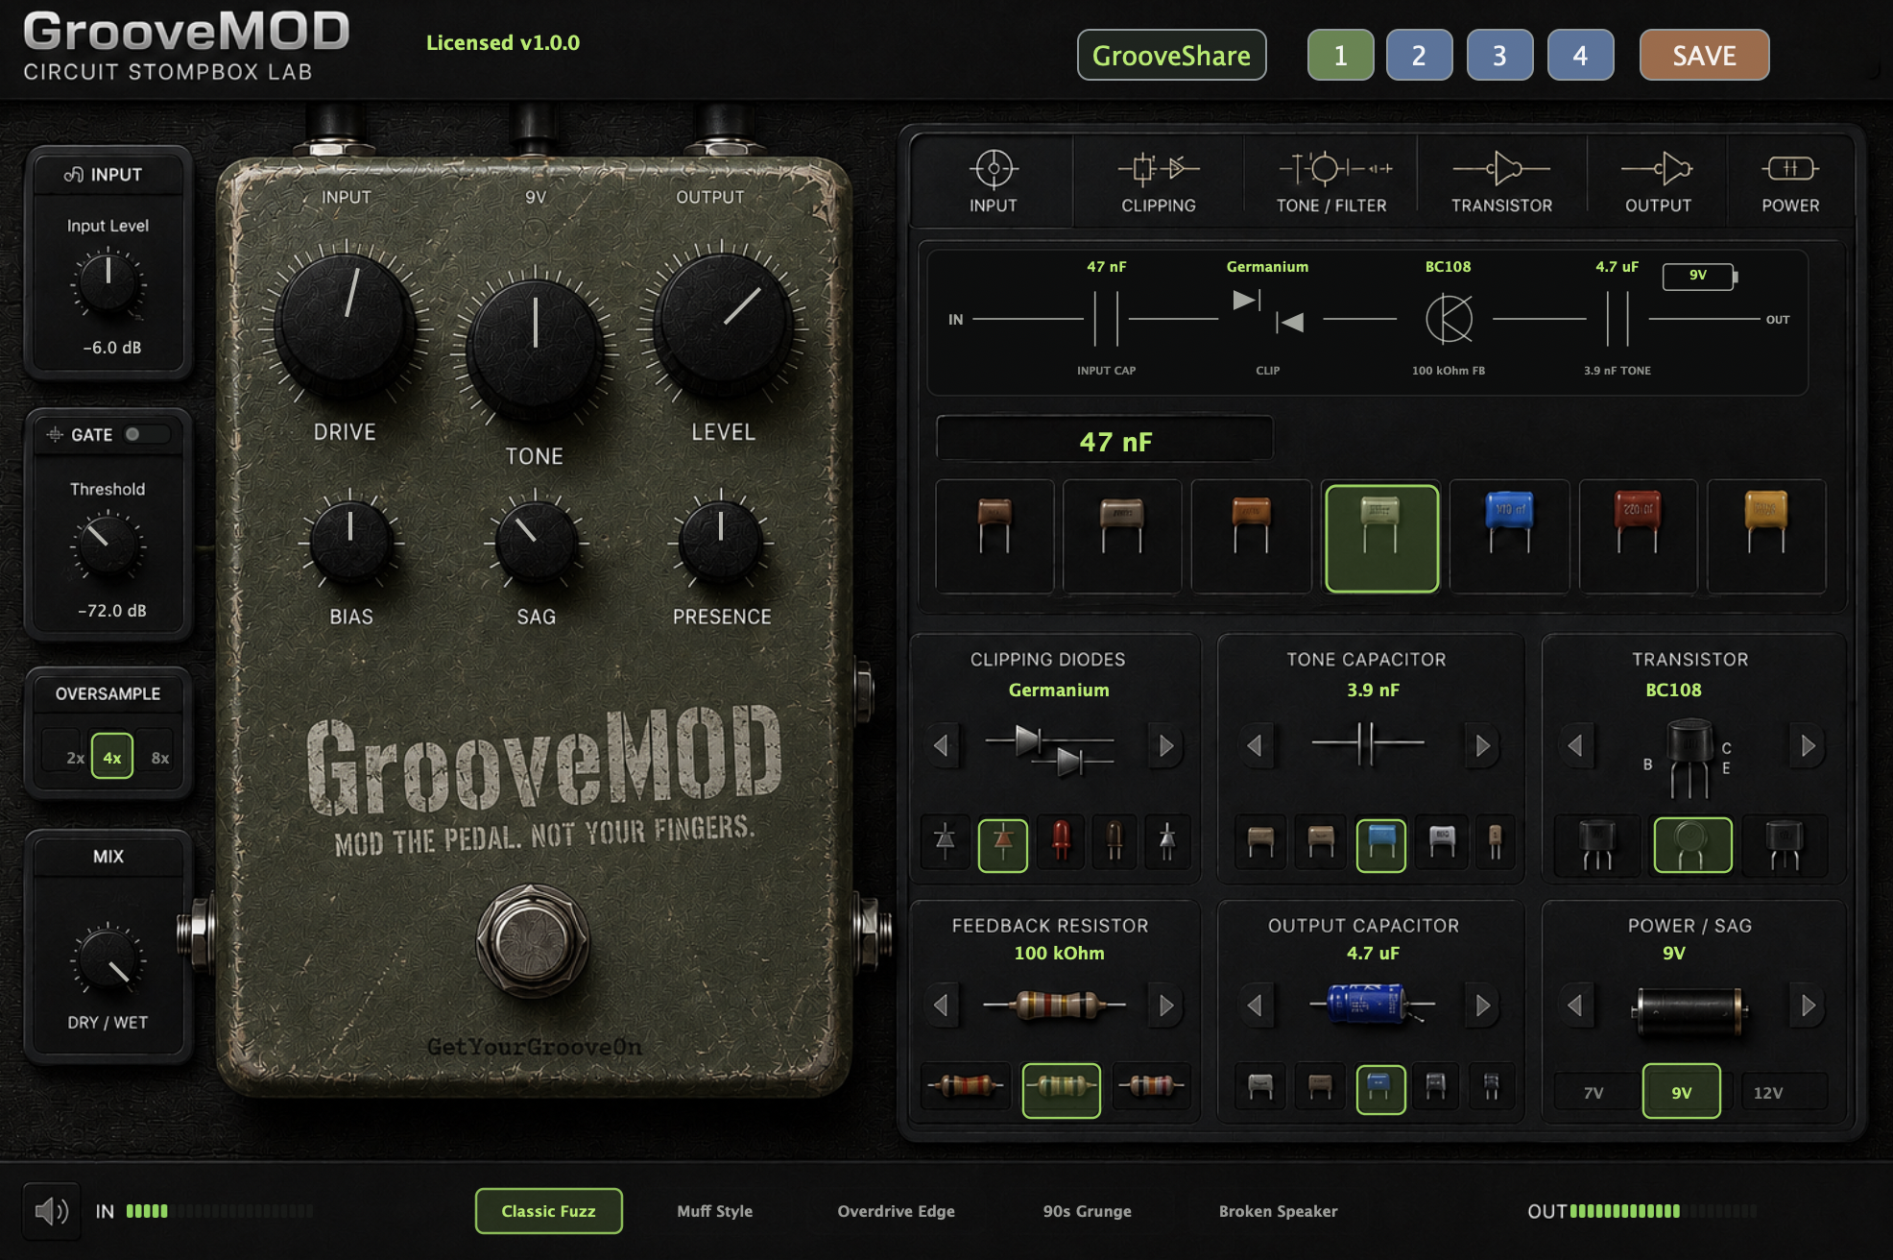The width and height of the screenshot is (1893, 1260).
Task: Click the SAVE button
Action: click(x=1704, y=56)
